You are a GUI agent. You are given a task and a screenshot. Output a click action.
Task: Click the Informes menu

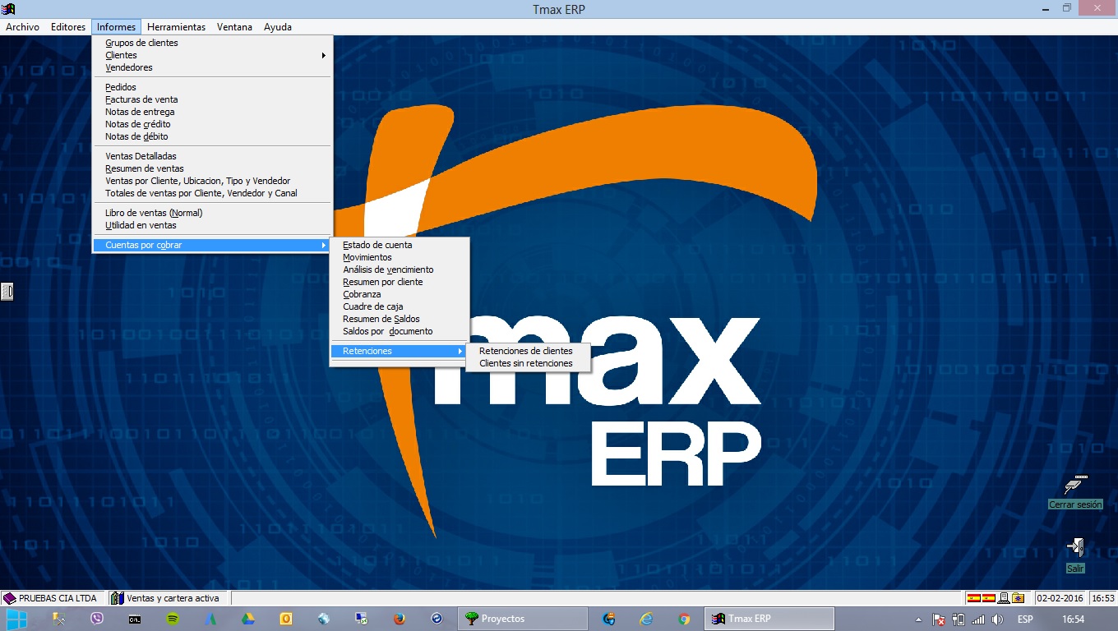pos(116,27)
